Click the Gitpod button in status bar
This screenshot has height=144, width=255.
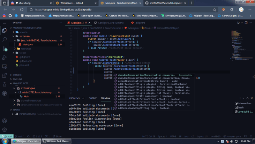click(8, 136)
